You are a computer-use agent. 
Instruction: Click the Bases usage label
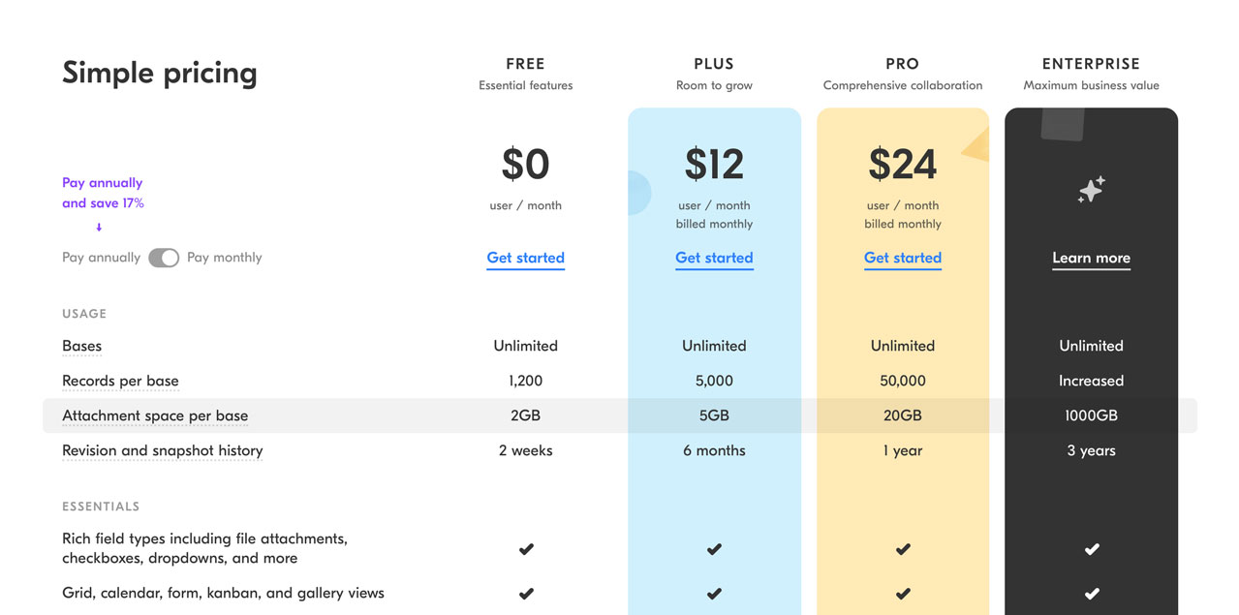coord(81,346)
